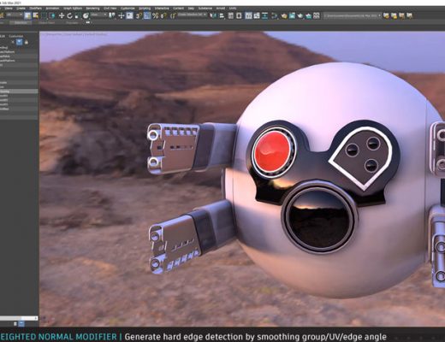Open the Views menu
The image size is (445, 342).
[x=9, y=9]
